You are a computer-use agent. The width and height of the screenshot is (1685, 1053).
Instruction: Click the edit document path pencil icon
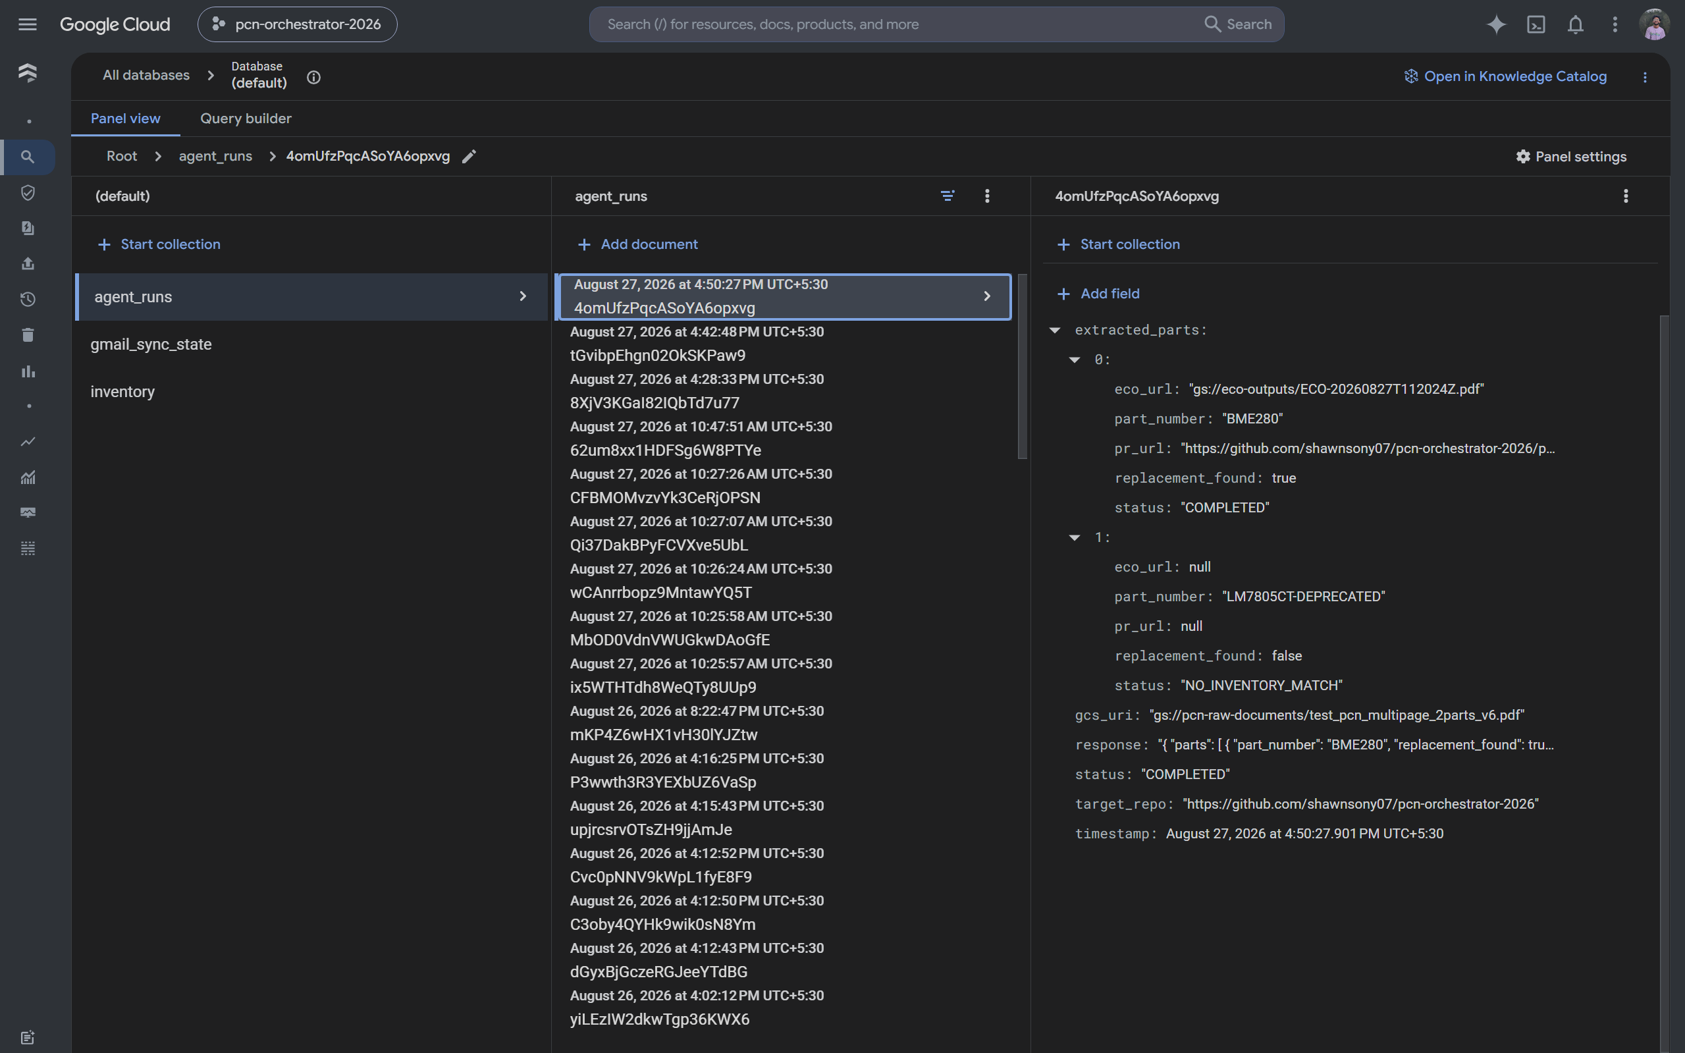click(x=469, y=157)
